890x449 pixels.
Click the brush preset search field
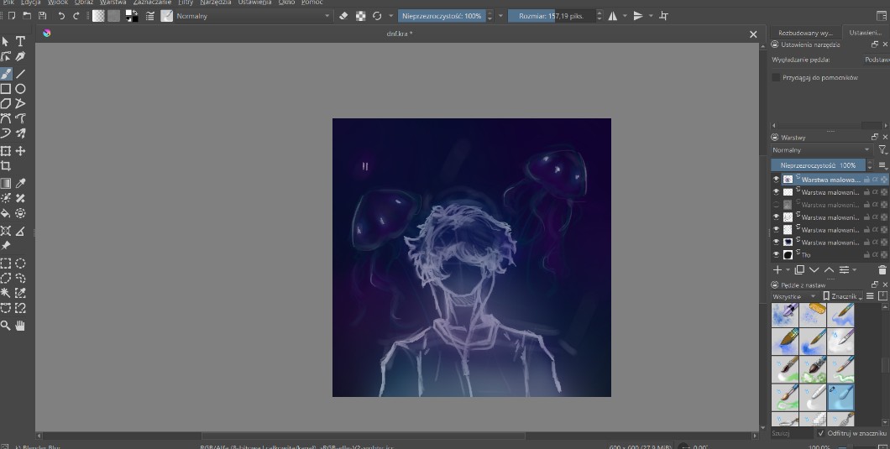click(x=791, y=433)
